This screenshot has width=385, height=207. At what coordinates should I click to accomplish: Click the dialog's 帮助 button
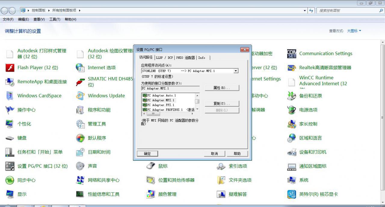click(237, 154)
